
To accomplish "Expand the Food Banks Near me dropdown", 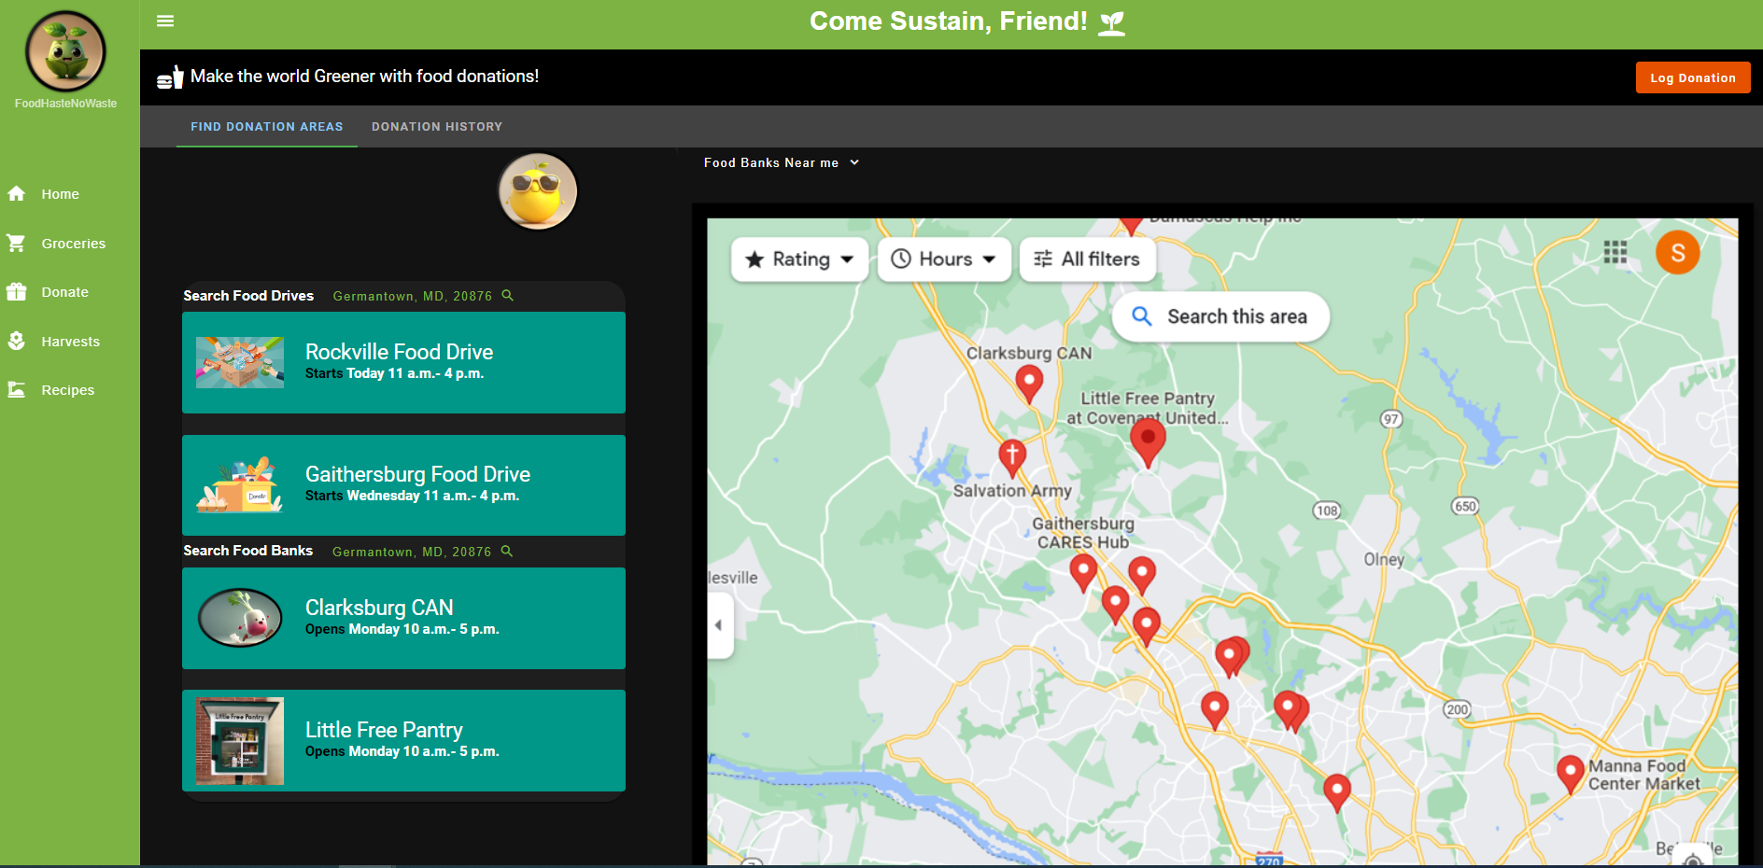I will [782, 162].
